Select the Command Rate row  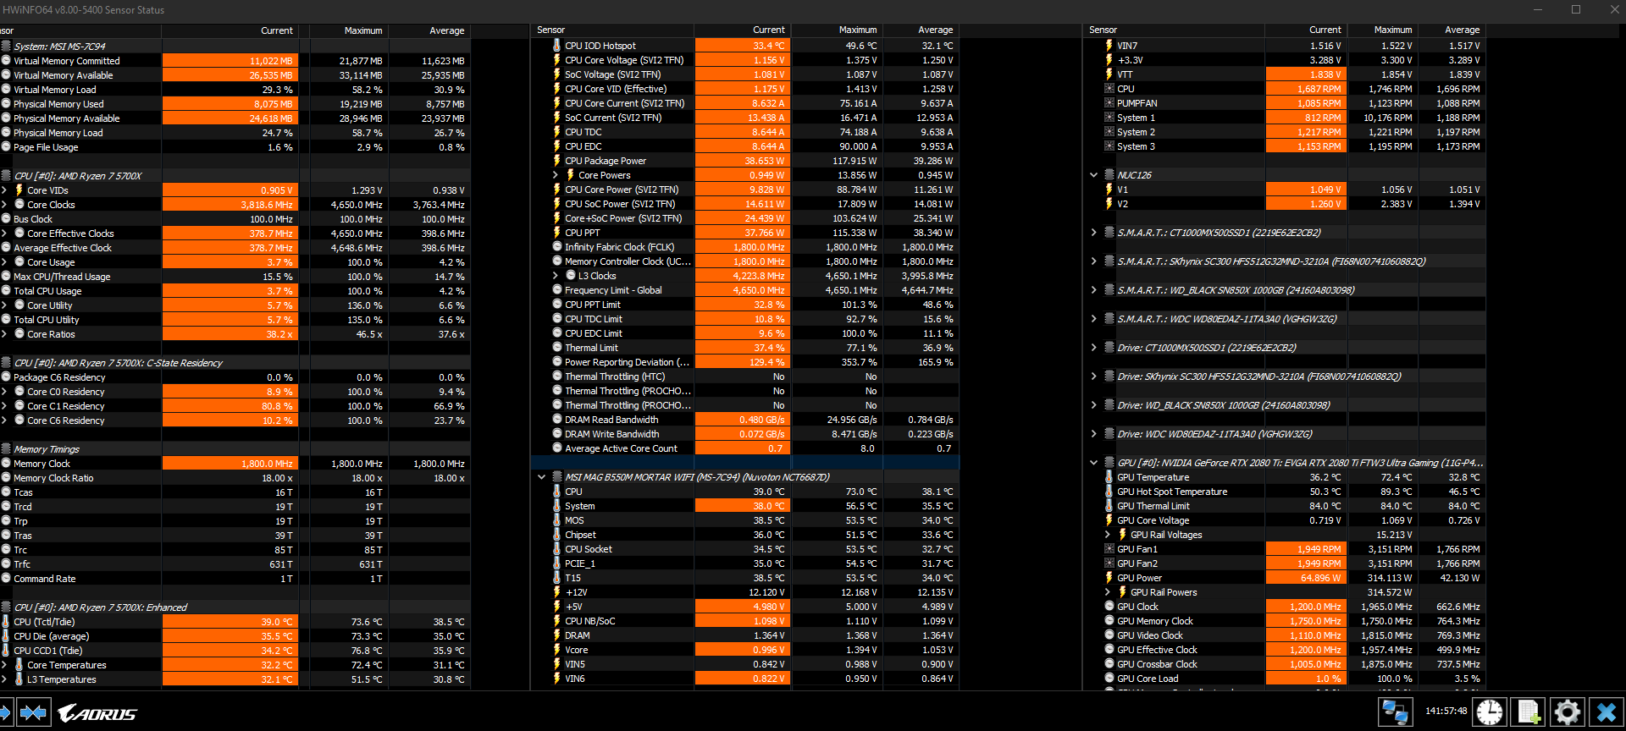(x=235, y=579)
